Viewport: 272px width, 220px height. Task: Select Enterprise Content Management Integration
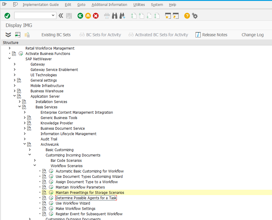click(77, 112)
